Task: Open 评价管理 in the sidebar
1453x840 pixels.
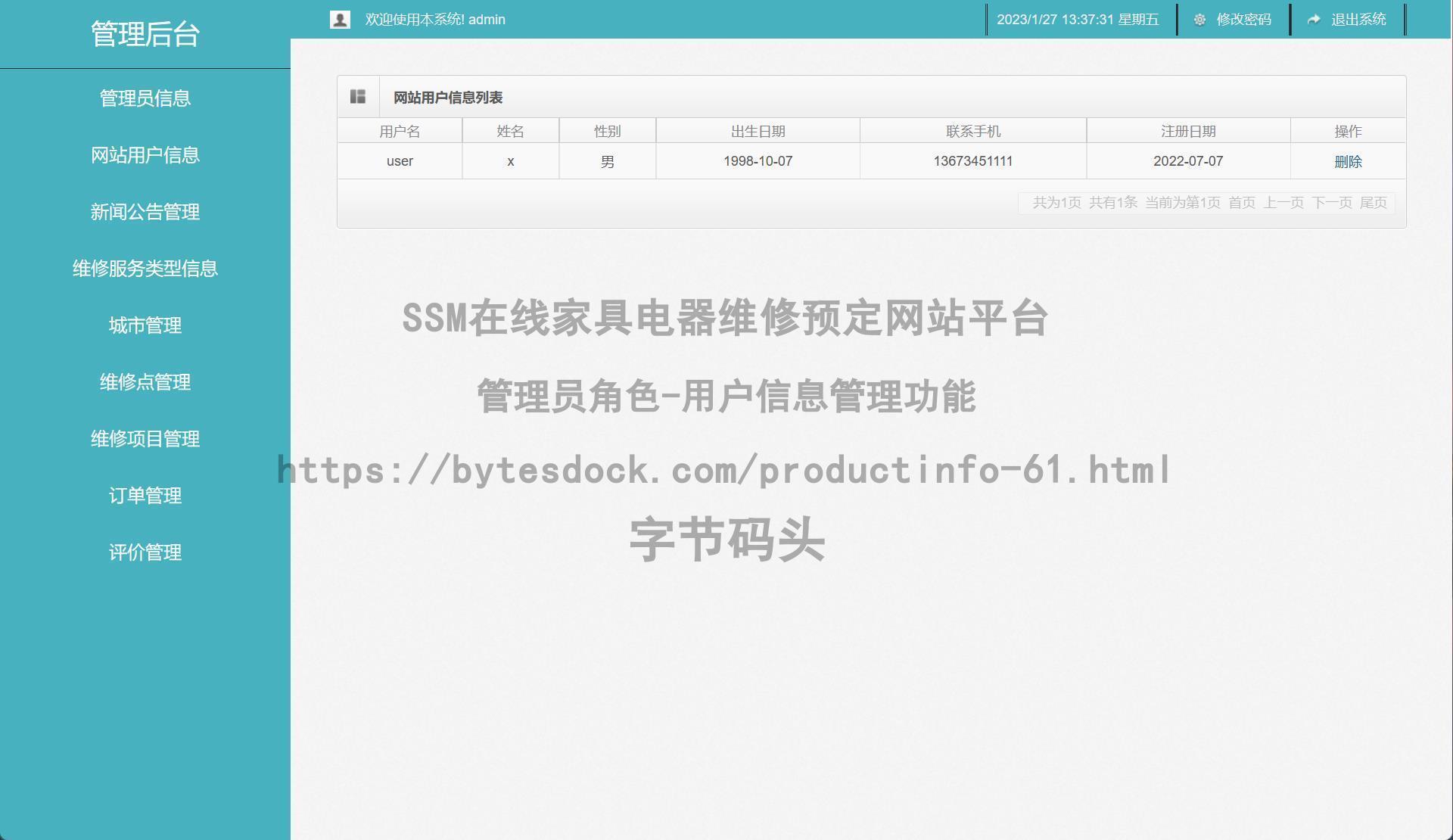Action: (145, 552)
